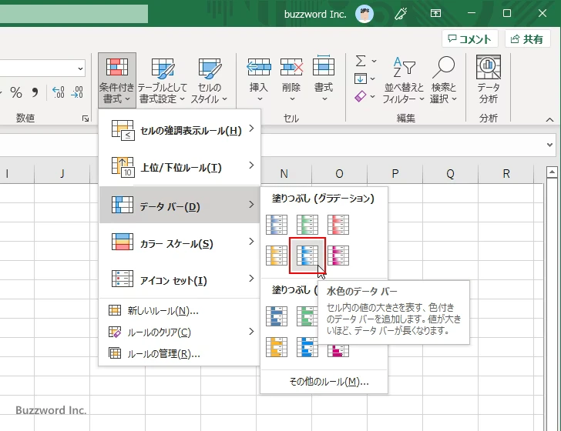Apply percent style format
This screenshot has height=431, width=561.
16,92
